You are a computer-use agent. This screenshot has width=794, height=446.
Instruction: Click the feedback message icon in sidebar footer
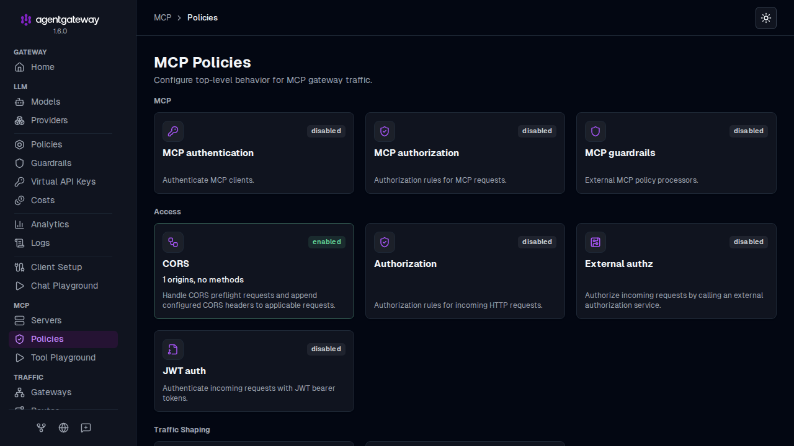[x=86, y=427]
